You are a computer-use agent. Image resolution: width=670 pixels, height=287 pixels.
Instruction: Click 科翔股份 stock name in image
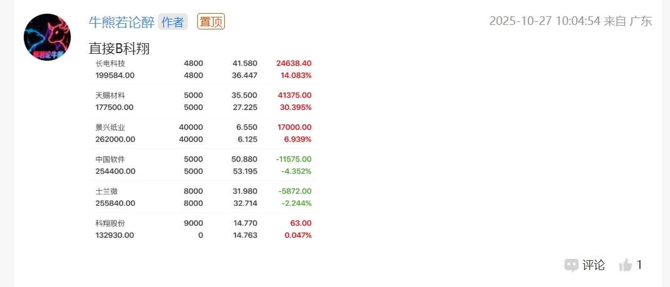click(110, 223)
